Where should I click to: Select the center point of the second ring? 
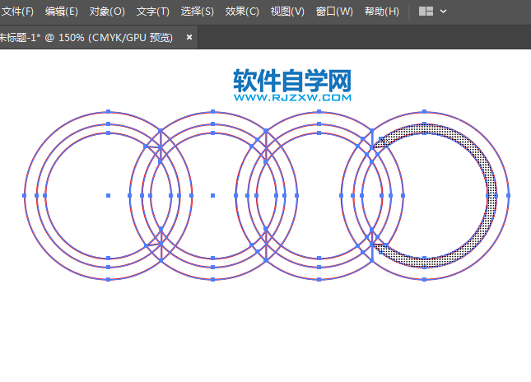pos(212,195)
